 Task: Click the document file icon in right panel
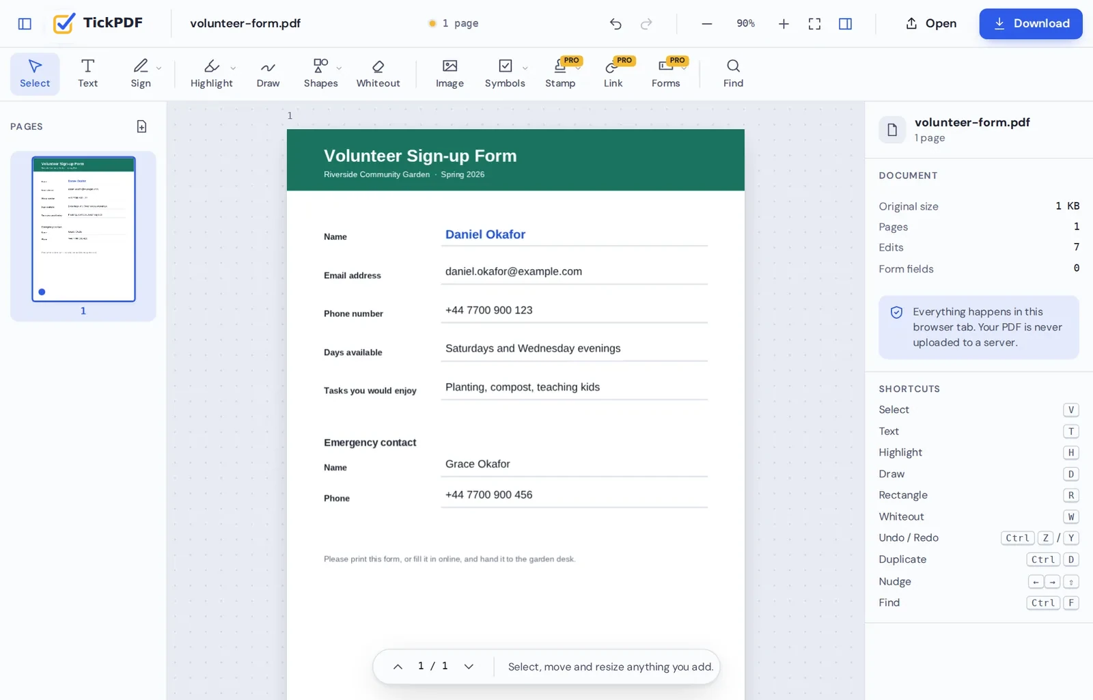(x=892, y=130)
